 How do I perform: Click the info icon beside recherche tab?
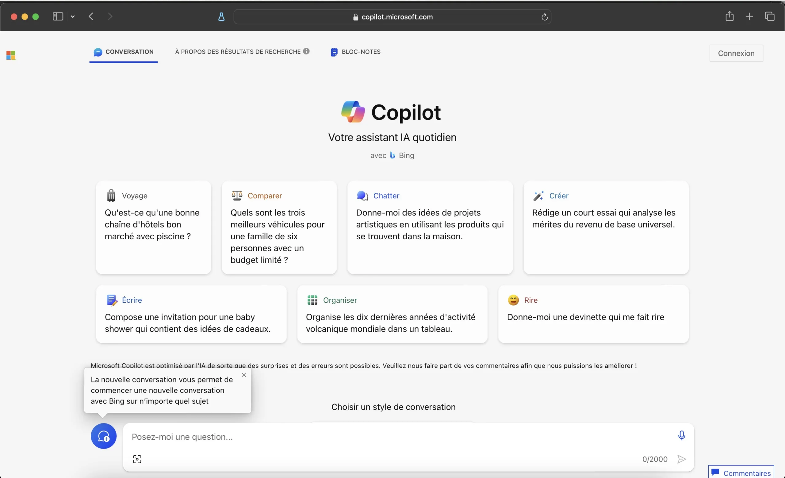pyautogui.click(x=306, y=51)
